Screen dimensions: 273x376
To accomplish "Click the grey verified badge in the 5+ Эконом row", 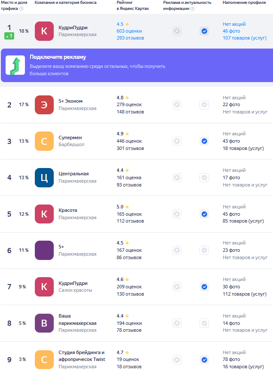I will [x=204, y=104].
